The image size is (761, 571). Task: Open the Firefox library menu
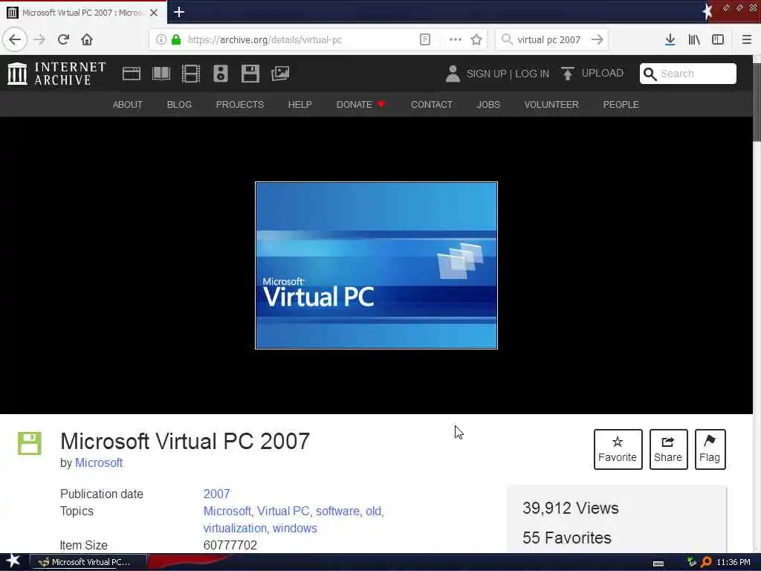pos(694,39)
